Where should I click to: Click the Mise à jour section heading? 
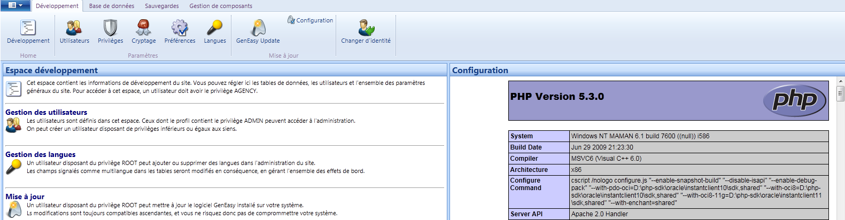(x=25, y=197)
